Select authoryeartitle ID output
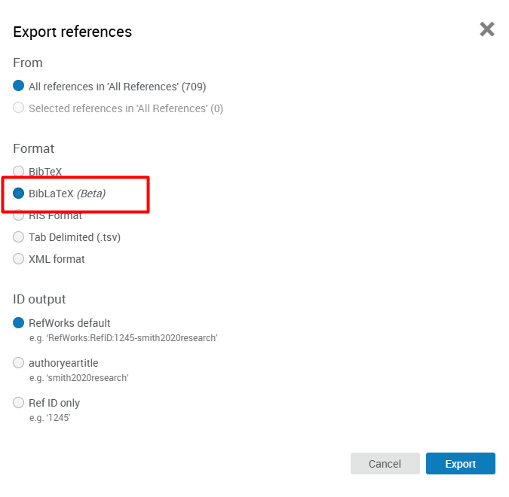 (x=19, y=363)
